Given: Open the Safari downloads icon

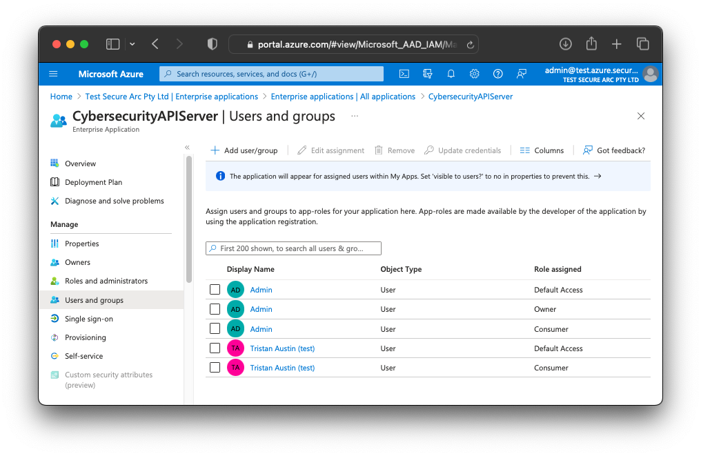Looking at the screenshot, I should pyautogui.click(x=566, y=44).
